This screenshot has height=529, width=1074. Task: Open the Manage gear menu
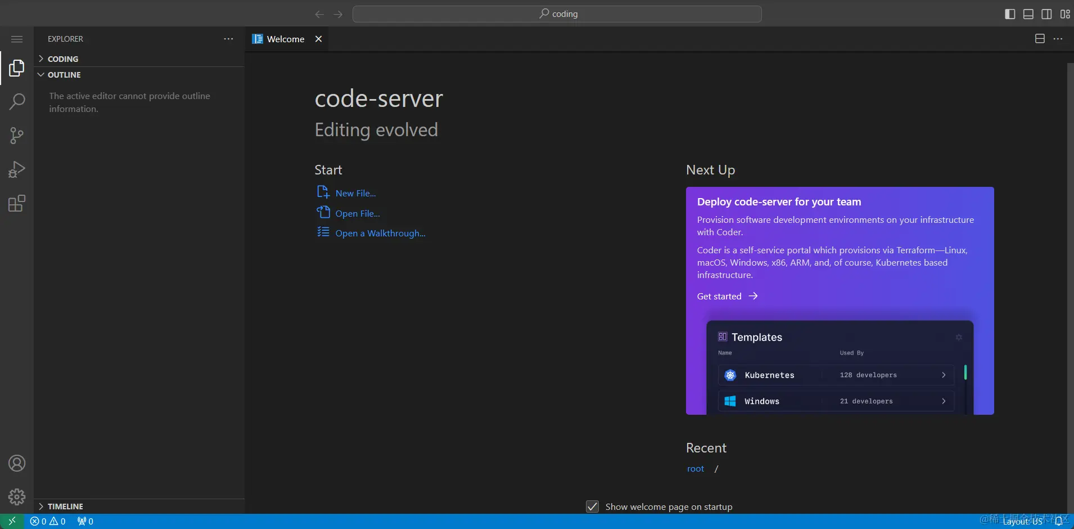[x=17, y=497]
